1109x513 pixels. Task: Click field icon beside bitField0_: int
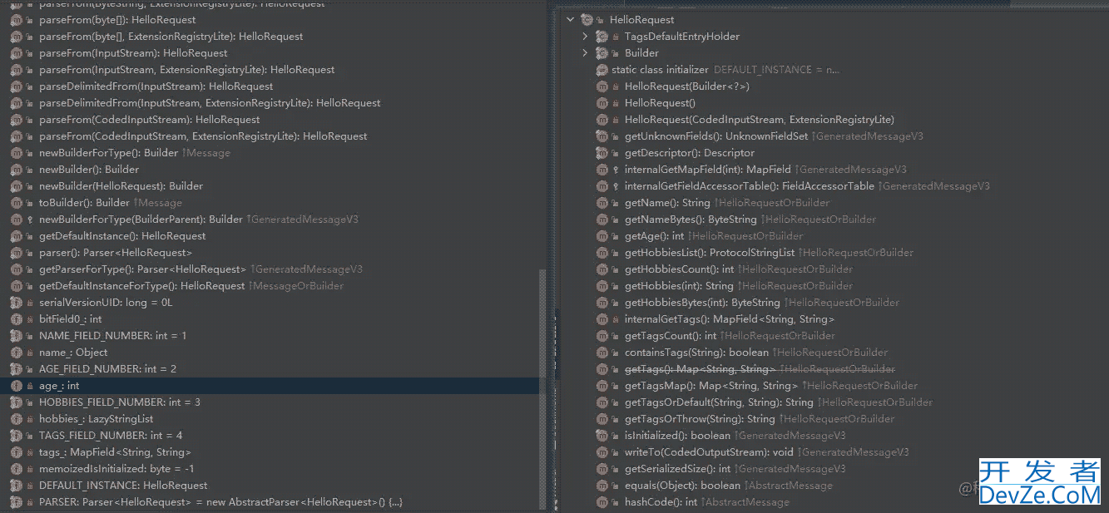(17, 318)
